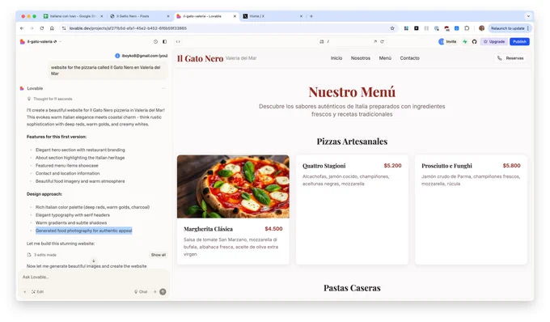Close the Il Gatto Nero - Posts tab
550x322 pixels.
pyautogui.click(x=168, y=16)
